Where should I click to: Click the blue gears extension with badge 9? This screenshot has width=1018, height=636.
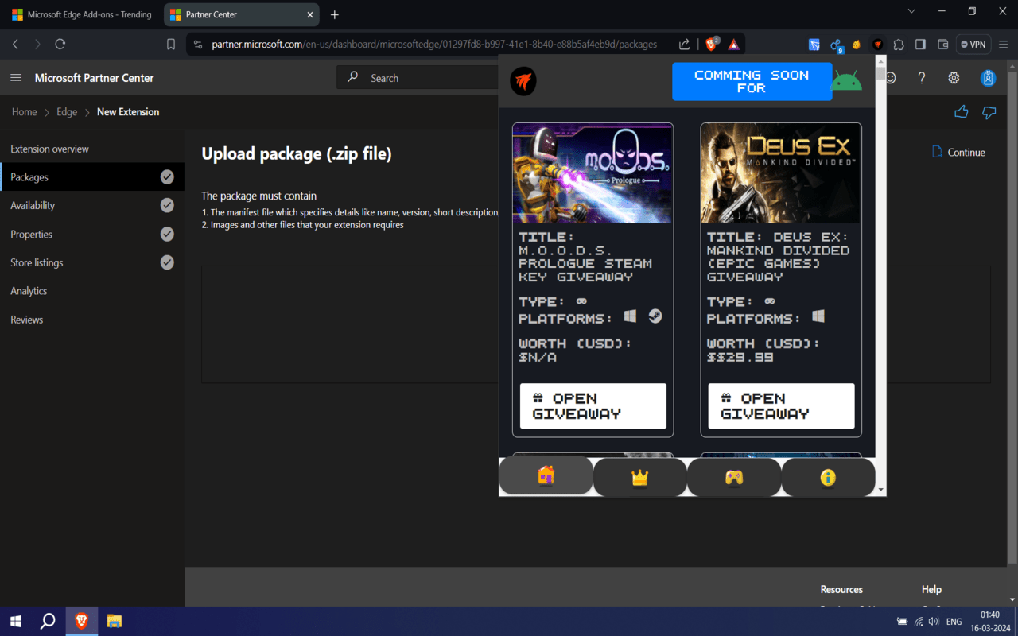(x=836, y=45)
